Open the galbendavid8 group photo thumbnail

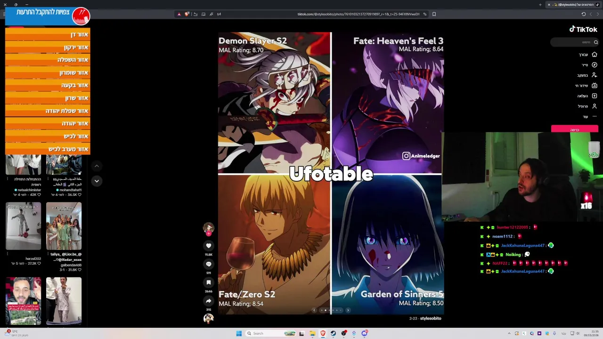pyautogui.click(x=64, y=226)
